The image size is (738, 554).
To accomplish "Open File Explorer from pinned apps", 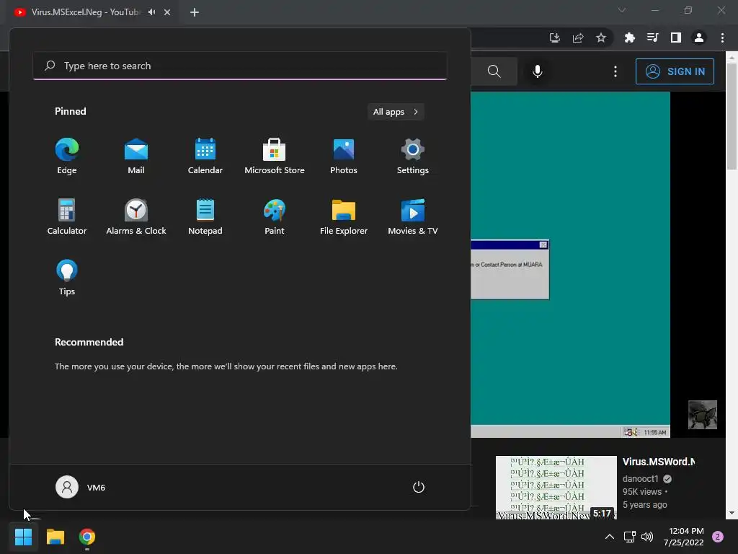I will coord(344,216).
